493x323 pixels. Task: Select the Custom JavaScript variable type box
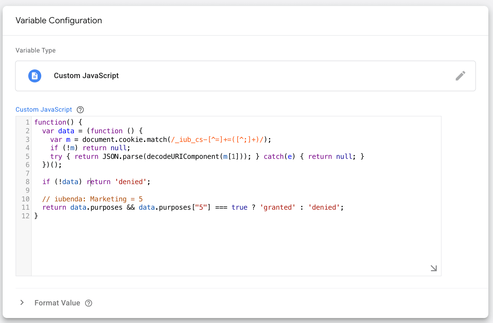(246, 76)
